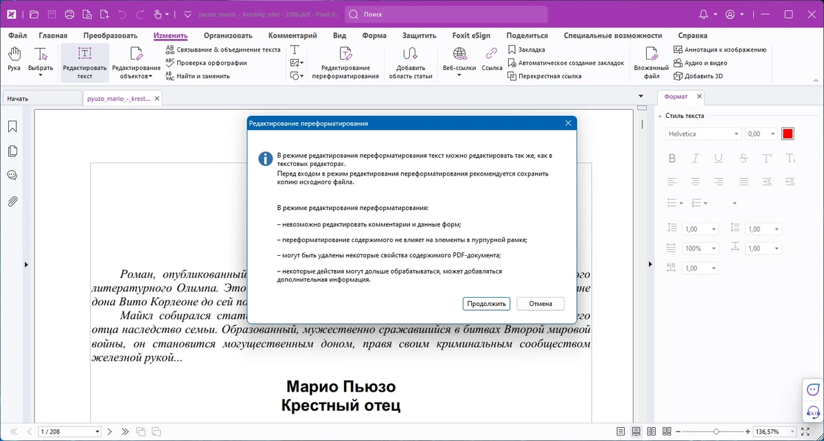This screenshot has height=441, width=824.
Task: Open Связывание & объединение текста
Action: [222, 49]
